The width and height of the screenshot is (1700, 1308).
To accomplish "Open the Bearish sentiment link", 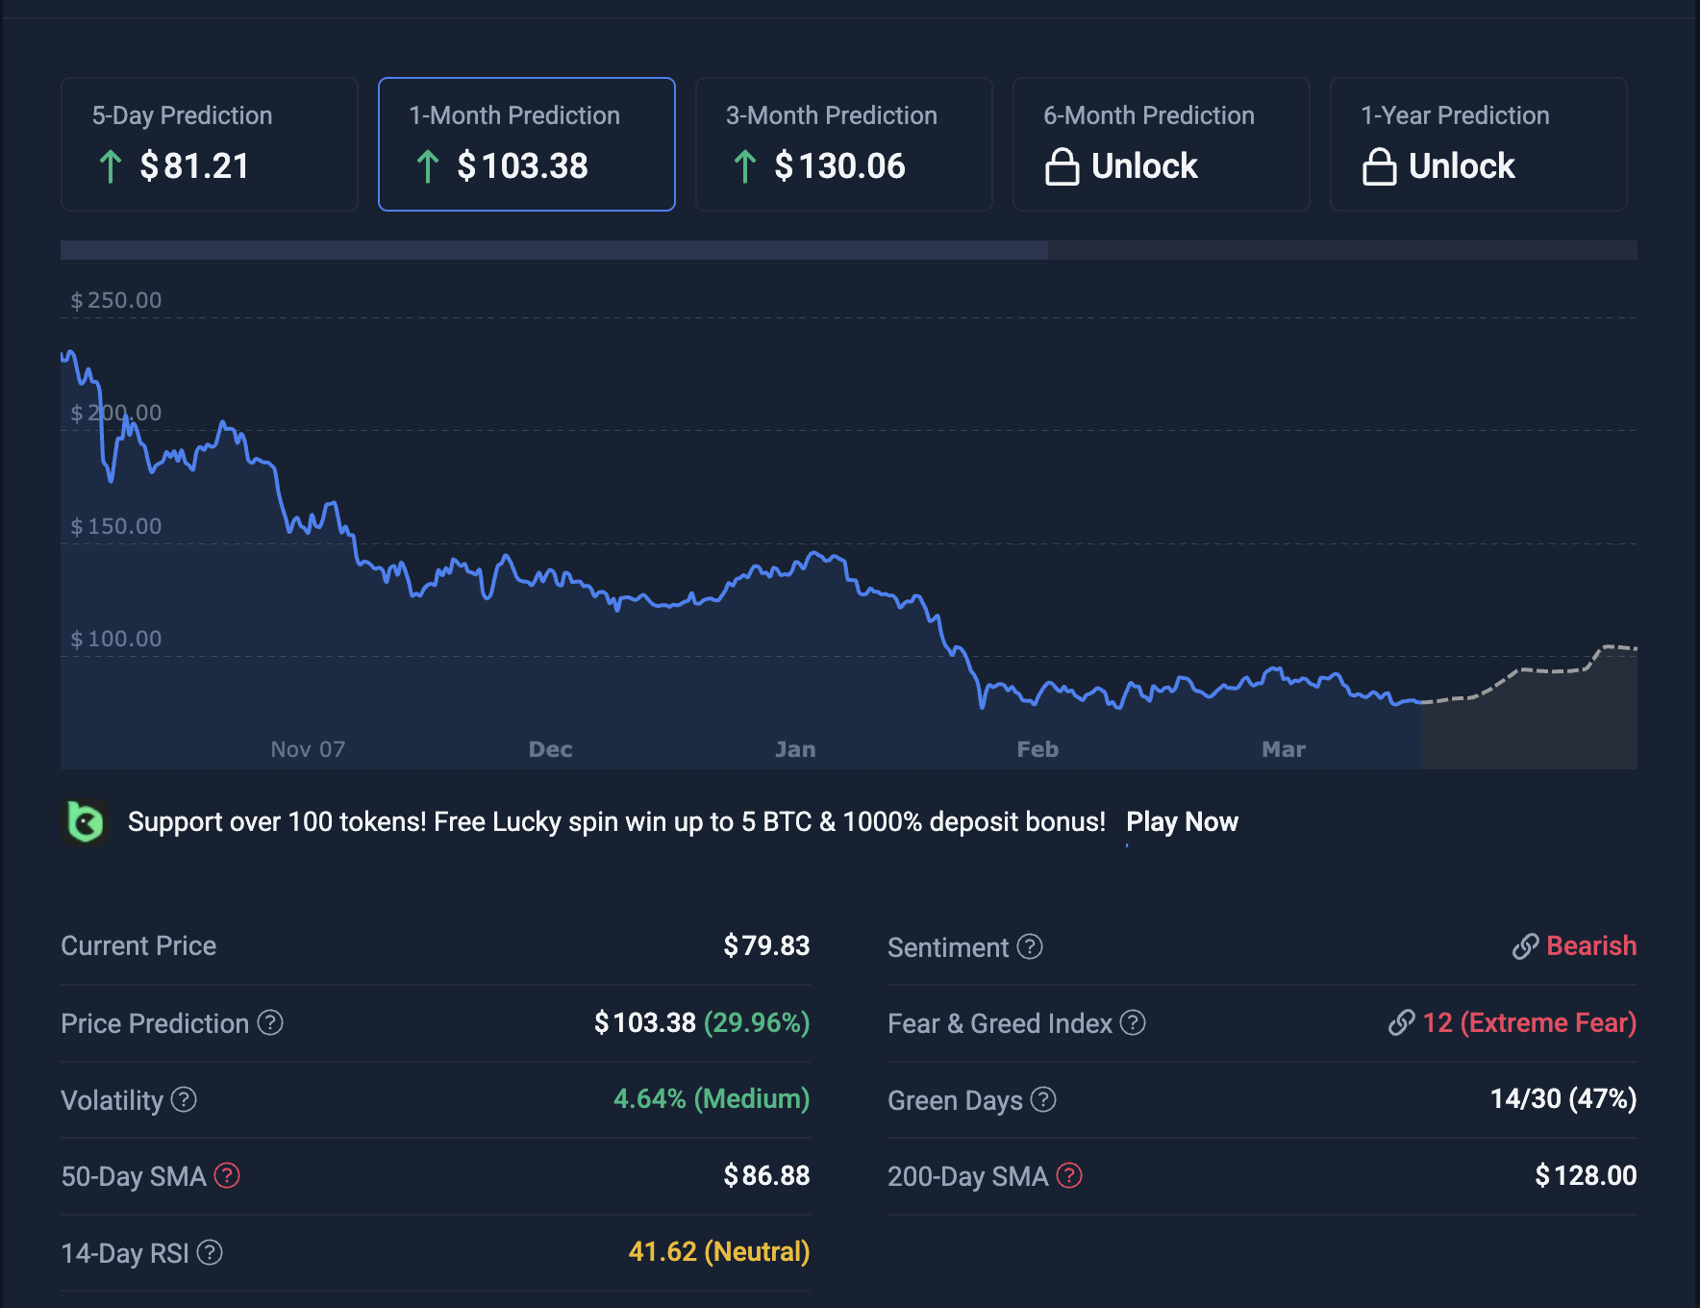I will 1589,946.
